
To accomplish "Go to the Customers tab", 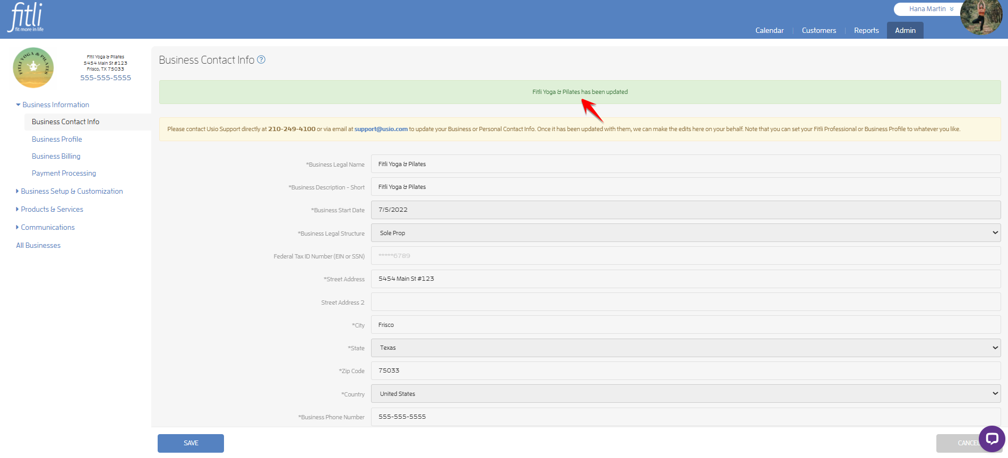I will tap(819, 30).
